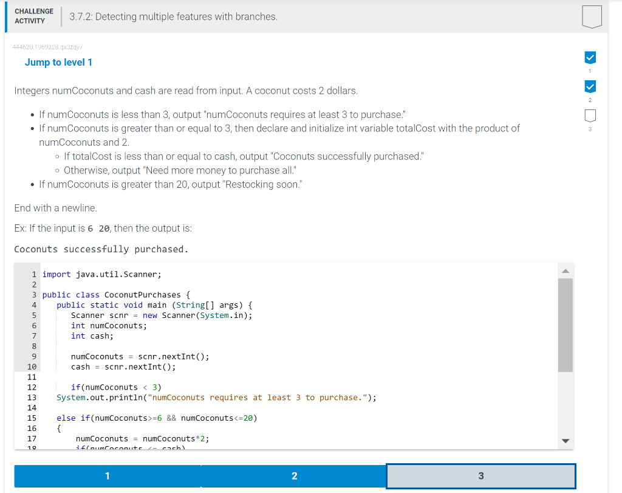Click the blue checkmark shield for level 2

coord(590,87)
